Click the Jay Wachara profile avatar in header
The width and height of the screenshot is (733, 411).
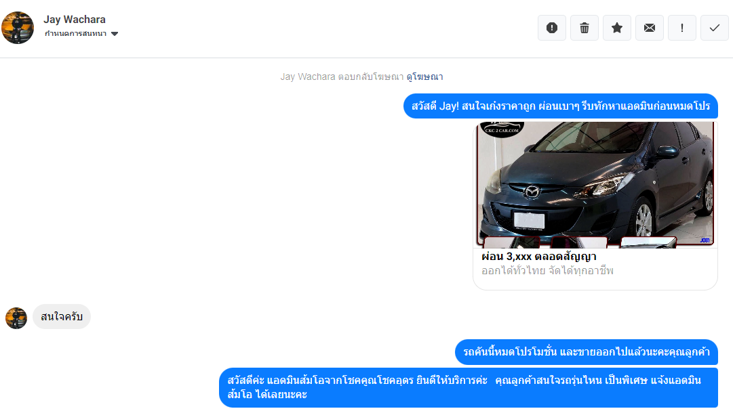(18, 28)
